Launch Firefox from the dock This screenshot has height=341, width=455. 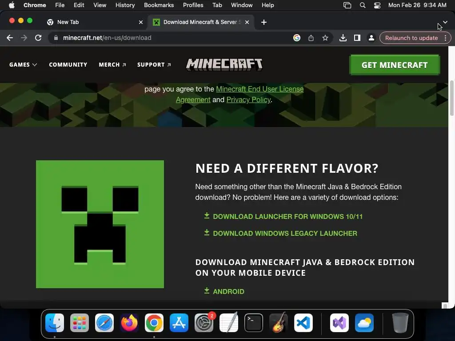[129, 323]
